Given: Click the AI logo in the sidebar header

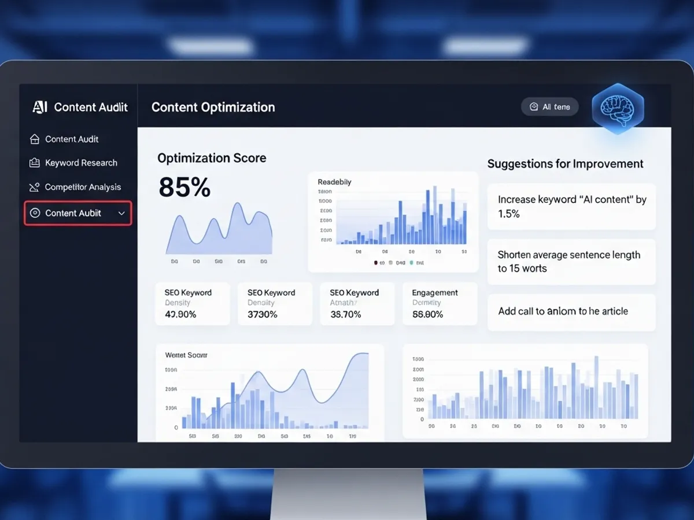Looking at the screenshot, I should click(x=40, y=107).
